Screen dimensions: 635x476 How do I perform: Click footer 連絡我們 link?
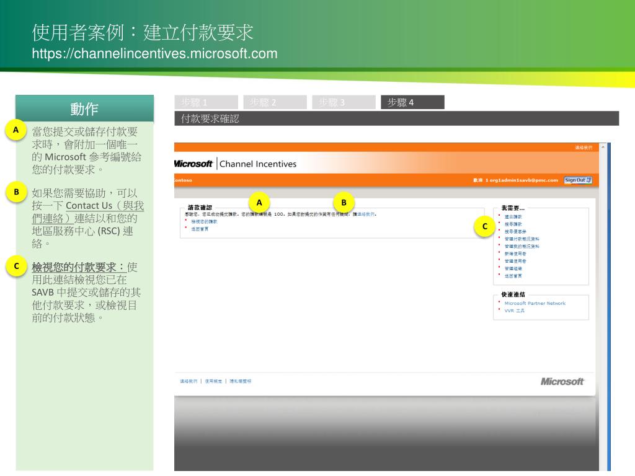coord(189,381)
